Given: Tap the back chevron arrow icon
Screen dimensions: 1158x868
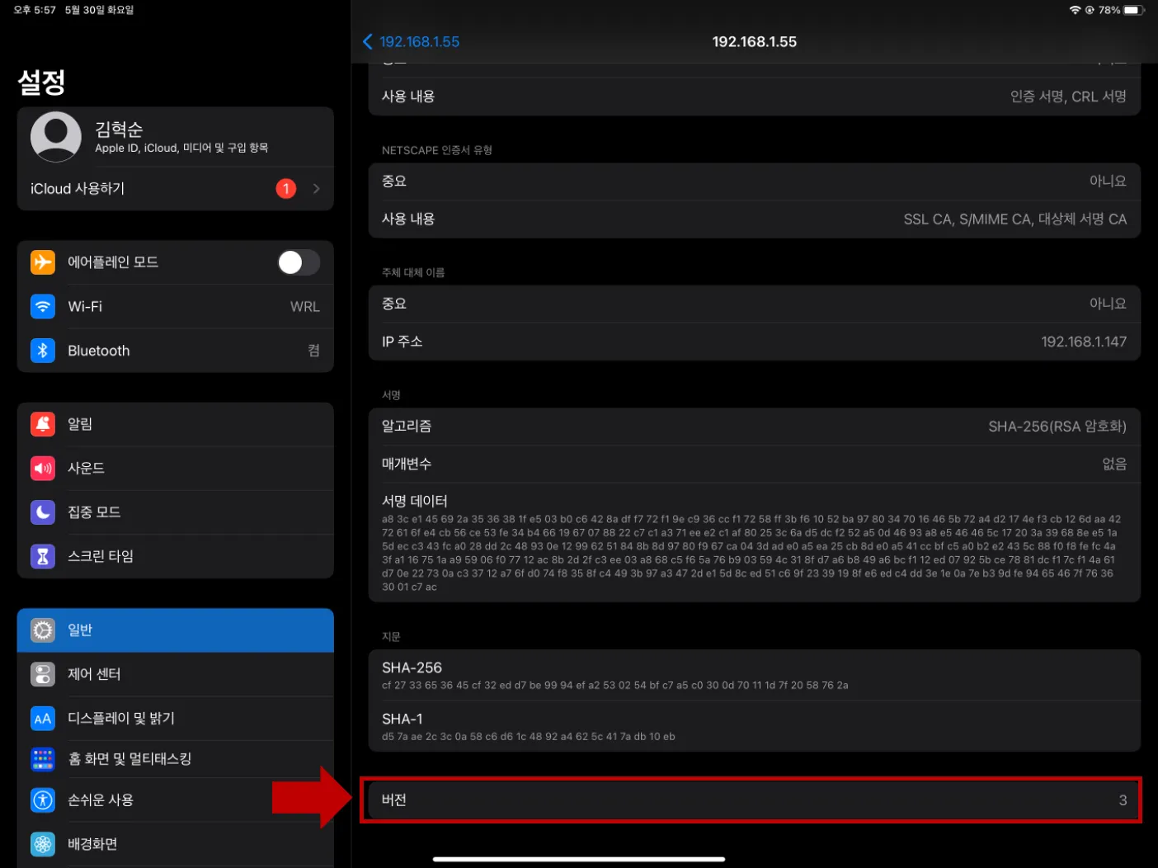Looking at the screenshot, I should tap(368, 41).
